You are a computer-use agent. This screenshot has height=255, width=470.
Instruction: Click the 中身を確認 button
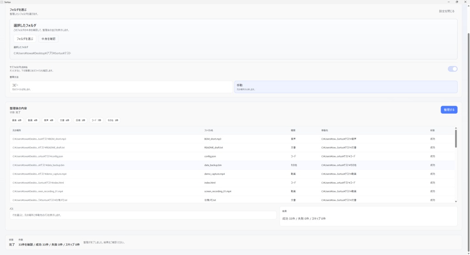coord(49,39)
